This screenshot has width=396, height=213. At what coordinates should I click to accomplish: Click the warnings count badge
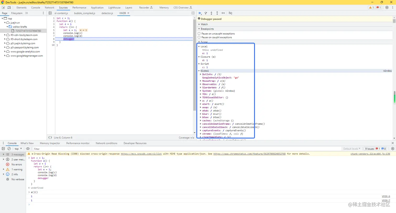pos(371,8)
